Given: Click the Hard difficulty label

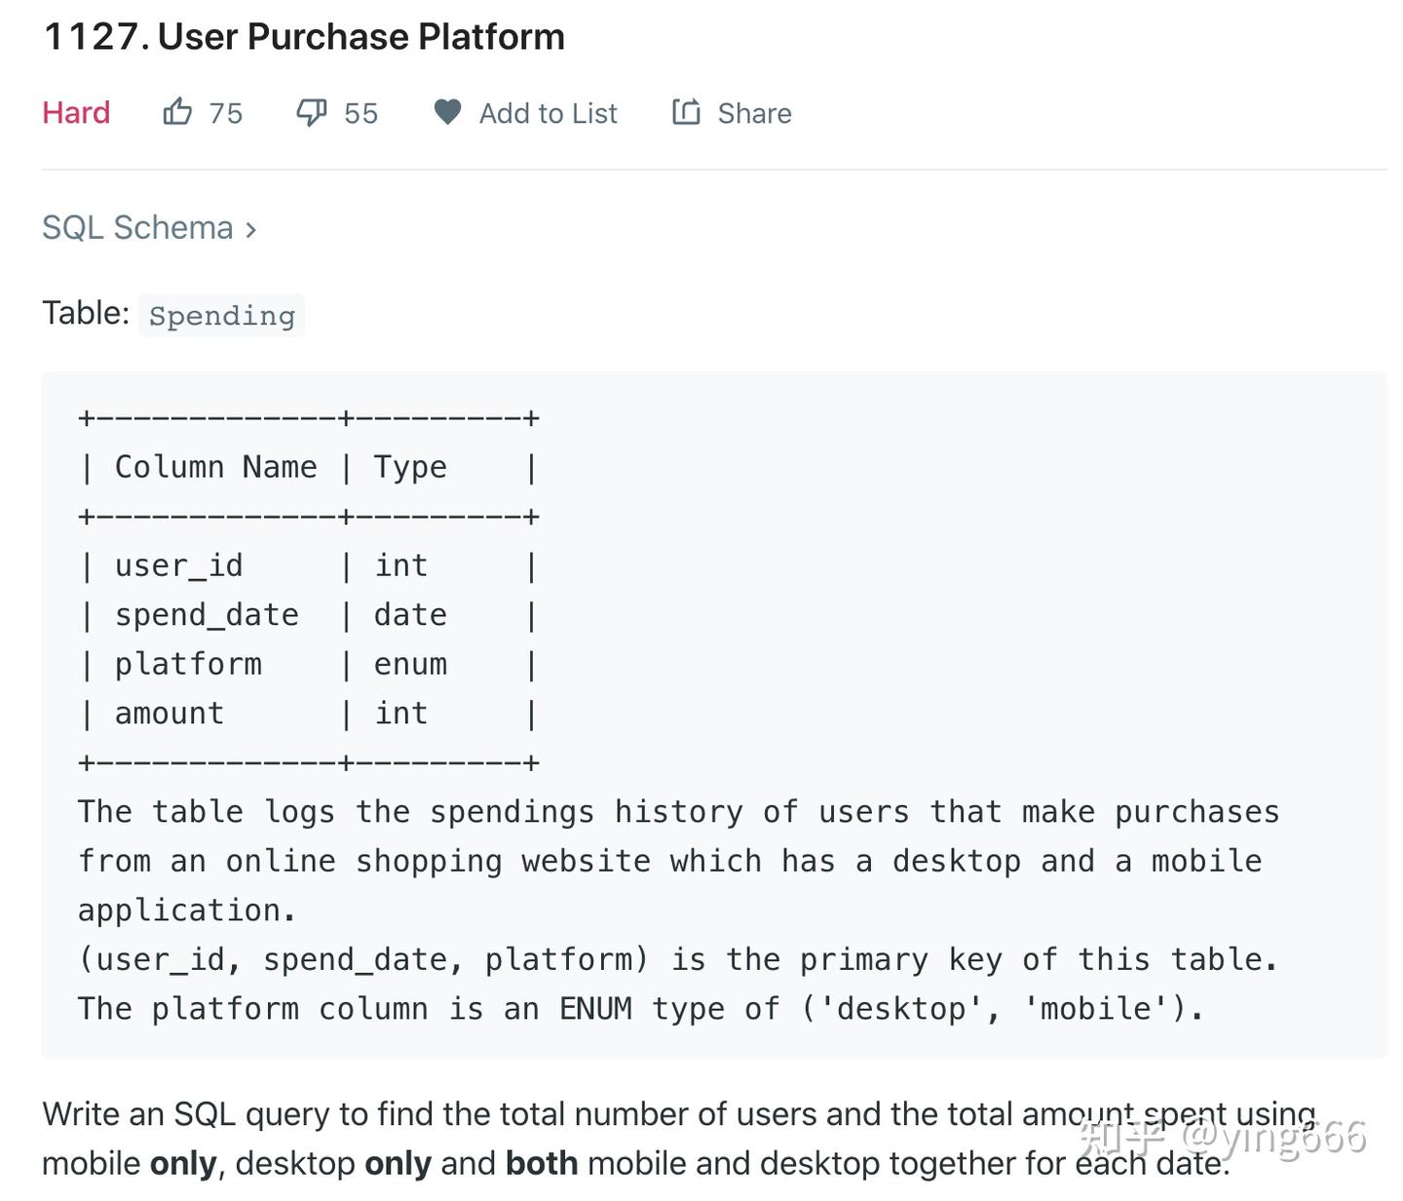Looking at the screenshot, I should click(76, 113).
